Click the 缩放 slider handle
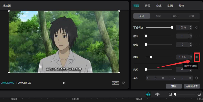Screen dimensions: 203x102 coord(151,57)
